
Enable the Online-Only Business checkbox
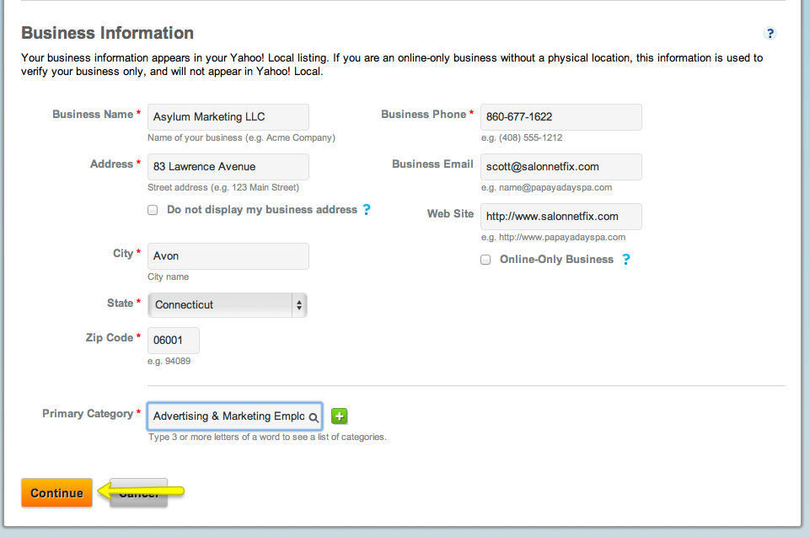point(485,260)
